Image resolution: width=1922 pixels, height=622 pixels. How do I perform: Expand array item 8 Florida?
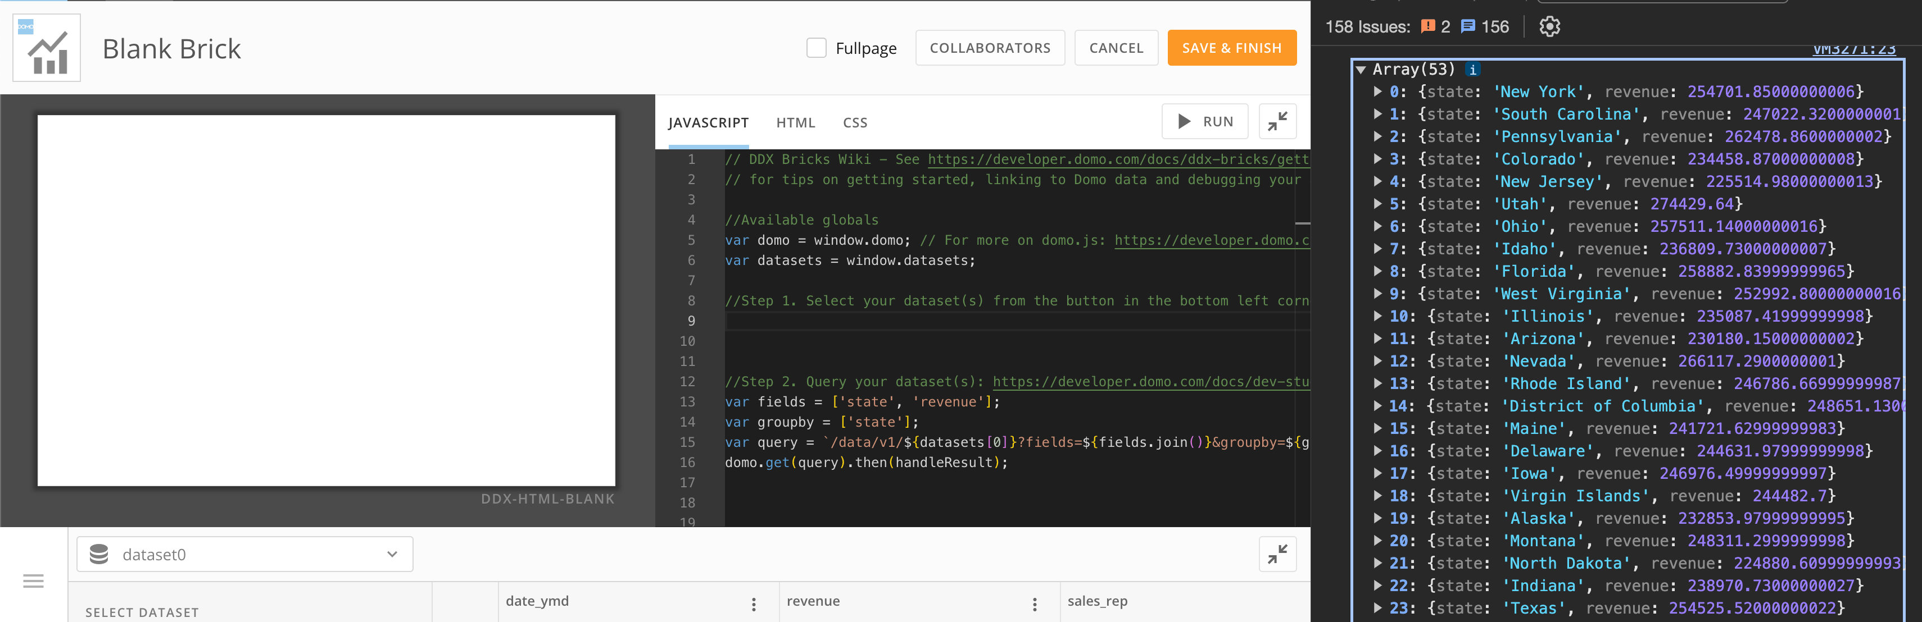(1377, 271)
